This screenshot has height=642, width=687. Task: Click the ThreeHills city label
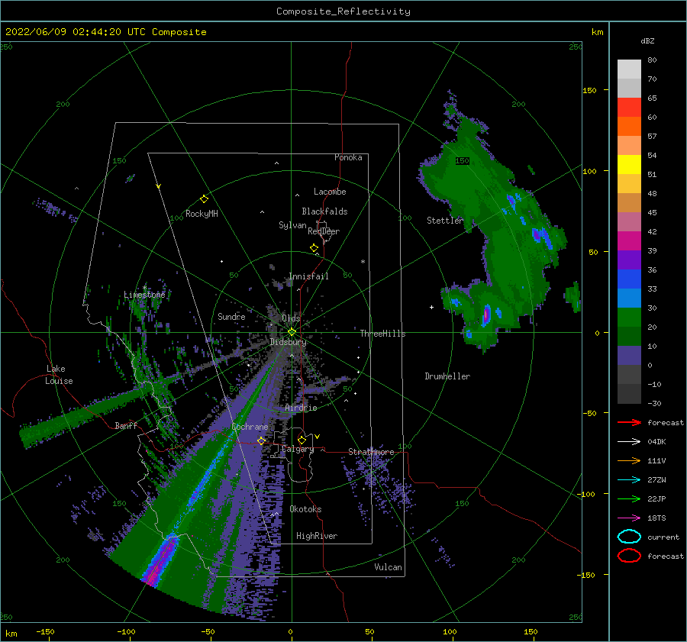383,334
